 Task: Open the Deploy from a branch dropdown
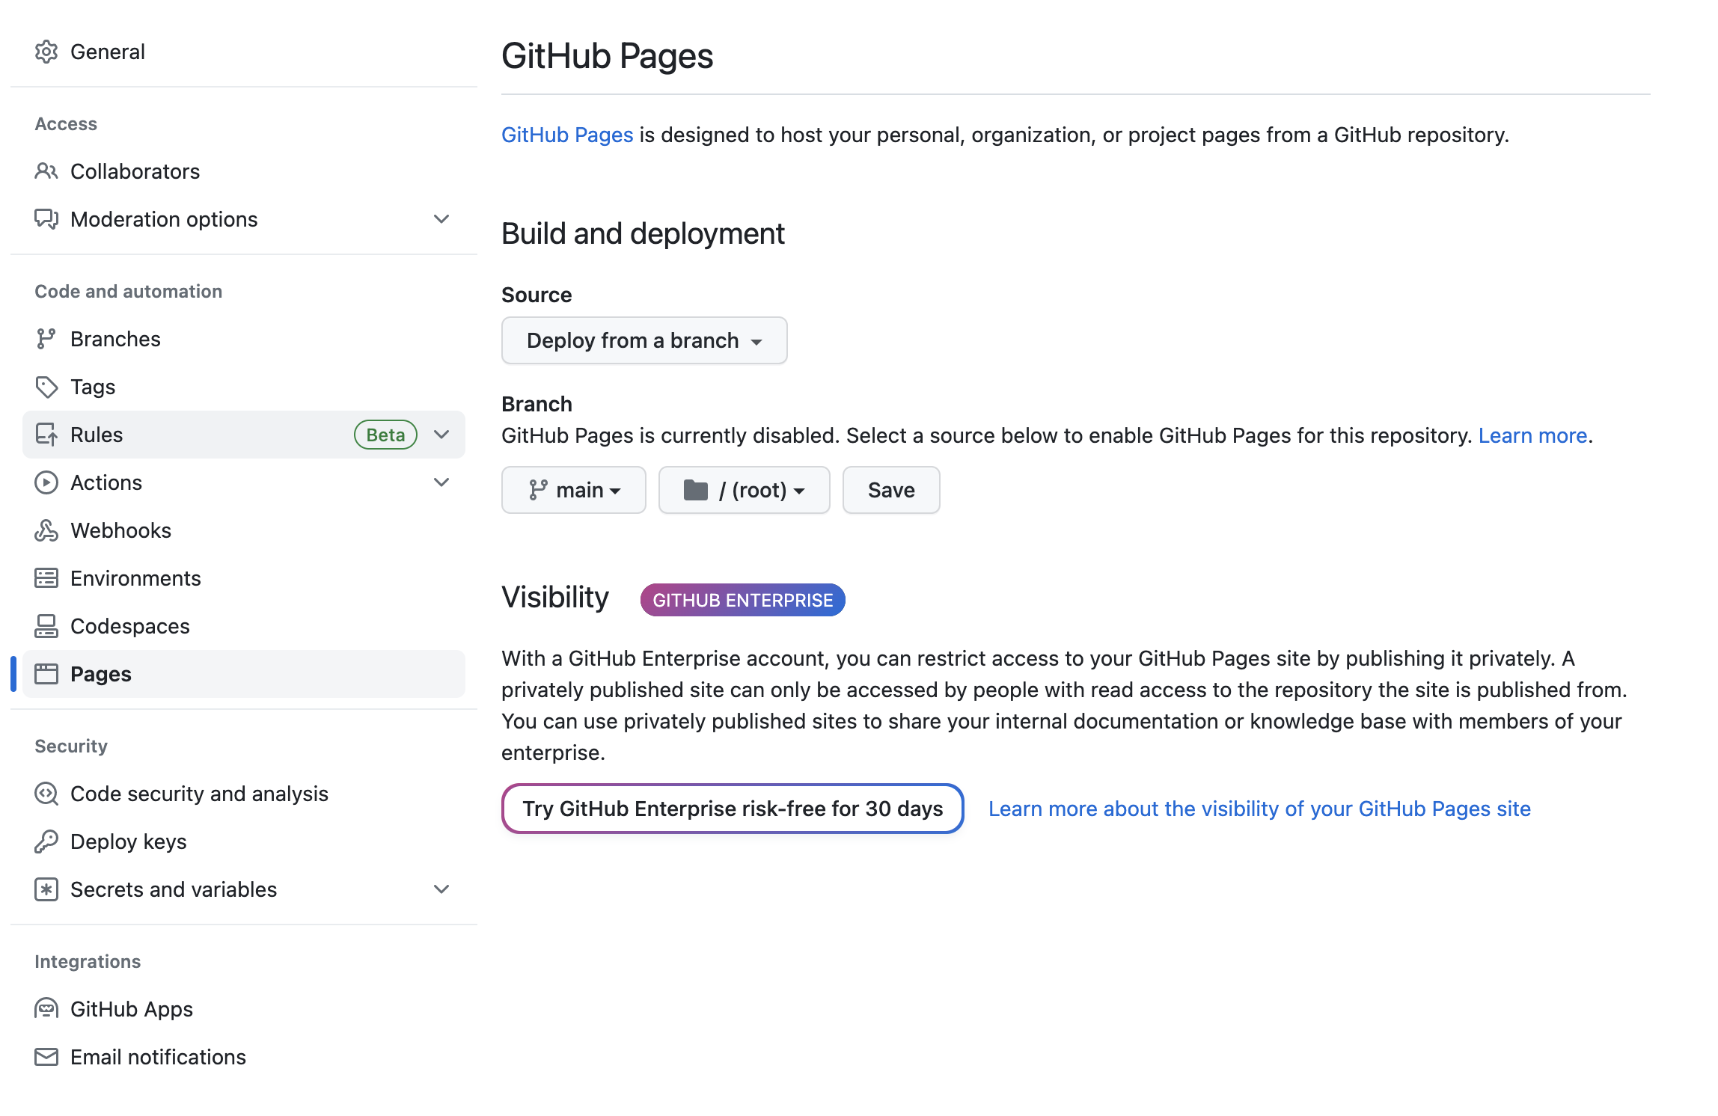tap(644, 340)
